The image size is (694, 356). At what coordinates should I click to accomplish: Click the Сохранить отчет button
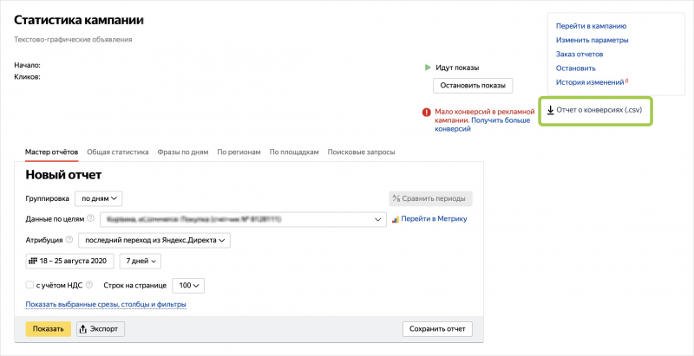(437, 329)
